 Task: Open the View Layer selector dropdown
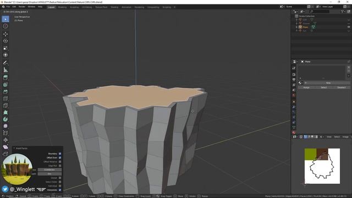[318, 7]
